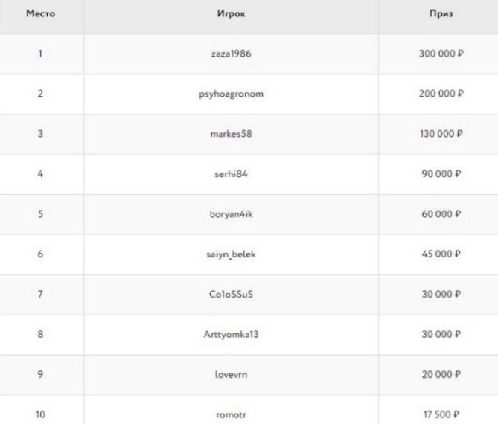498x424 pixels.
Task: Click the 130 000 ₽ prize cell
Action: 441,134
